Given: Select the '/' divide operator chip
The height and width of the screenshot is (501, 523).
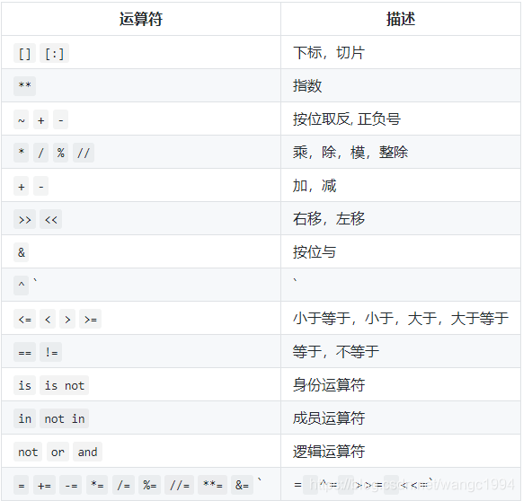Looking at the screenshot, I should (x=41, y=153).
